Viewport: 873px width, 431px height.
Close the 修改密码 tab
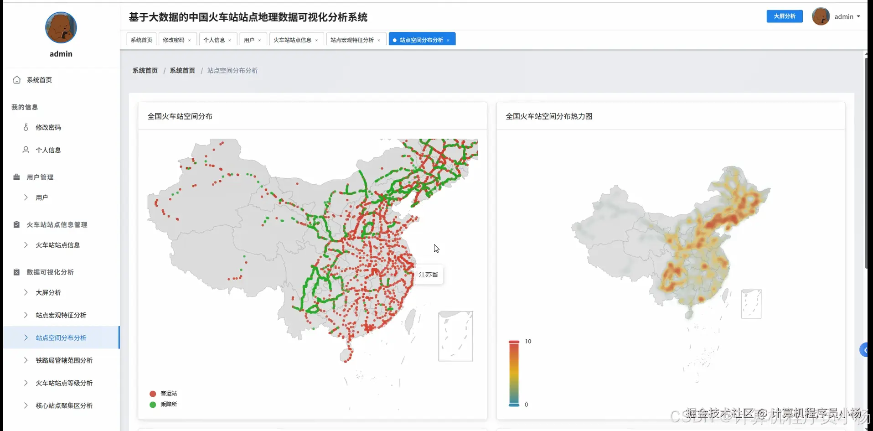[190, 40]
